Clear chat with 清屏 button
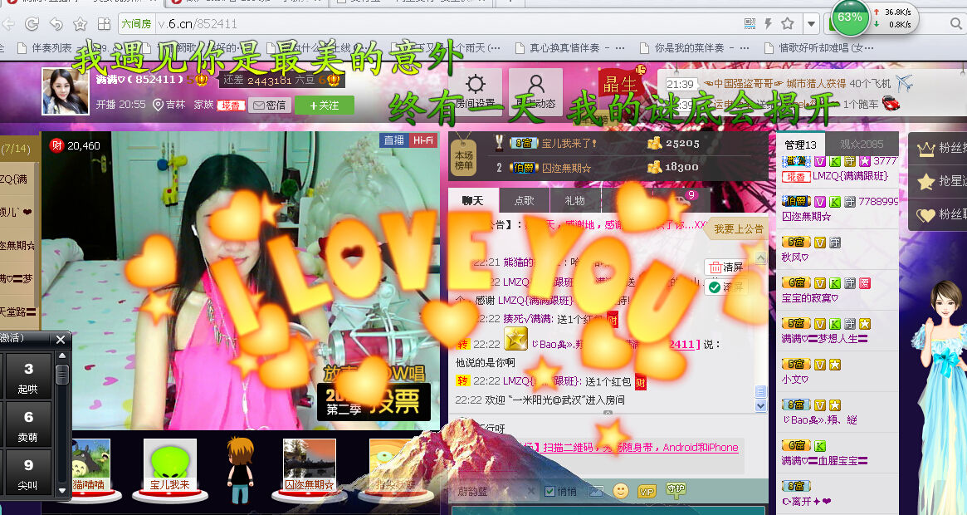The image size is (967, 515). tap(725, 267)
